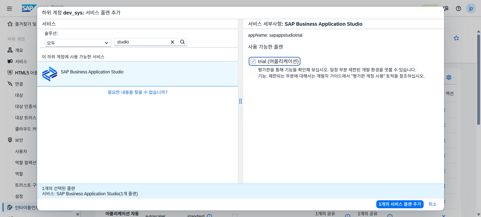481x217 pixels.
Task: Select SAP Business Application Studio service row
Action: [138, 74]
